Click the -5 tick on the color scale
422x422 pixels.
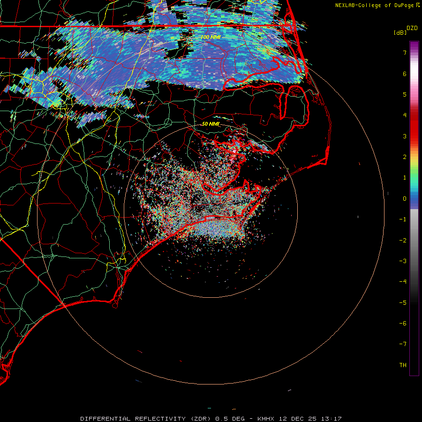403,303
